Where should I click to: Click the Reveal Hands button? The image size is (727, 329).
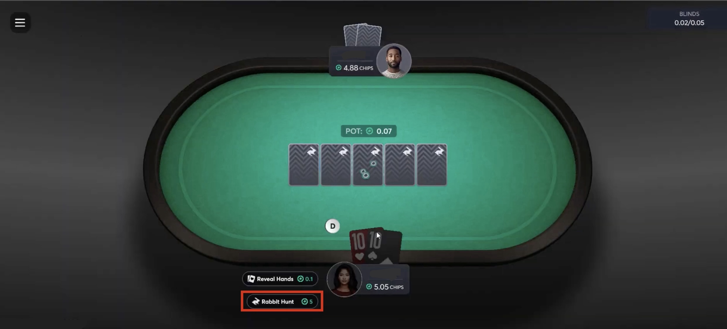pyautogui.click(x=280, y=279)
